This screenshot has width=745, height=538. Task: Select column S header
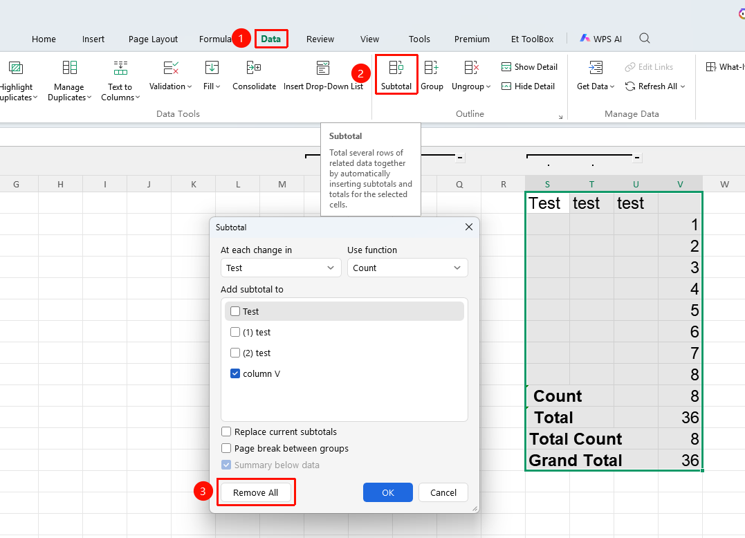547,184
